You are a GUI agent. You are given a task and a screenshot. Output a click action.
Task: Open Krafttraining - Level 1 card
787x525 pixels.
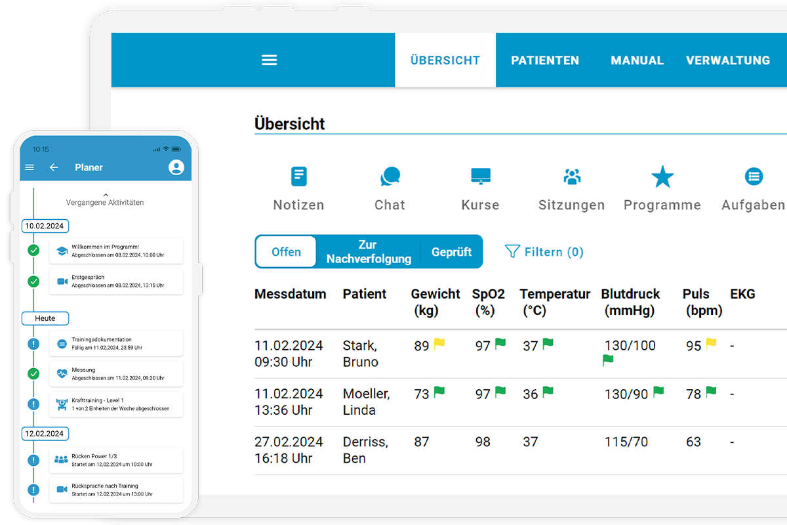[x=116, y=404]
